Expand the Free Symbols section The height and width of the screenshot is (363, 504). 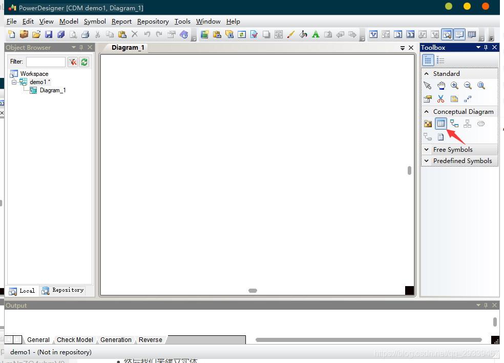coord(427,150)
